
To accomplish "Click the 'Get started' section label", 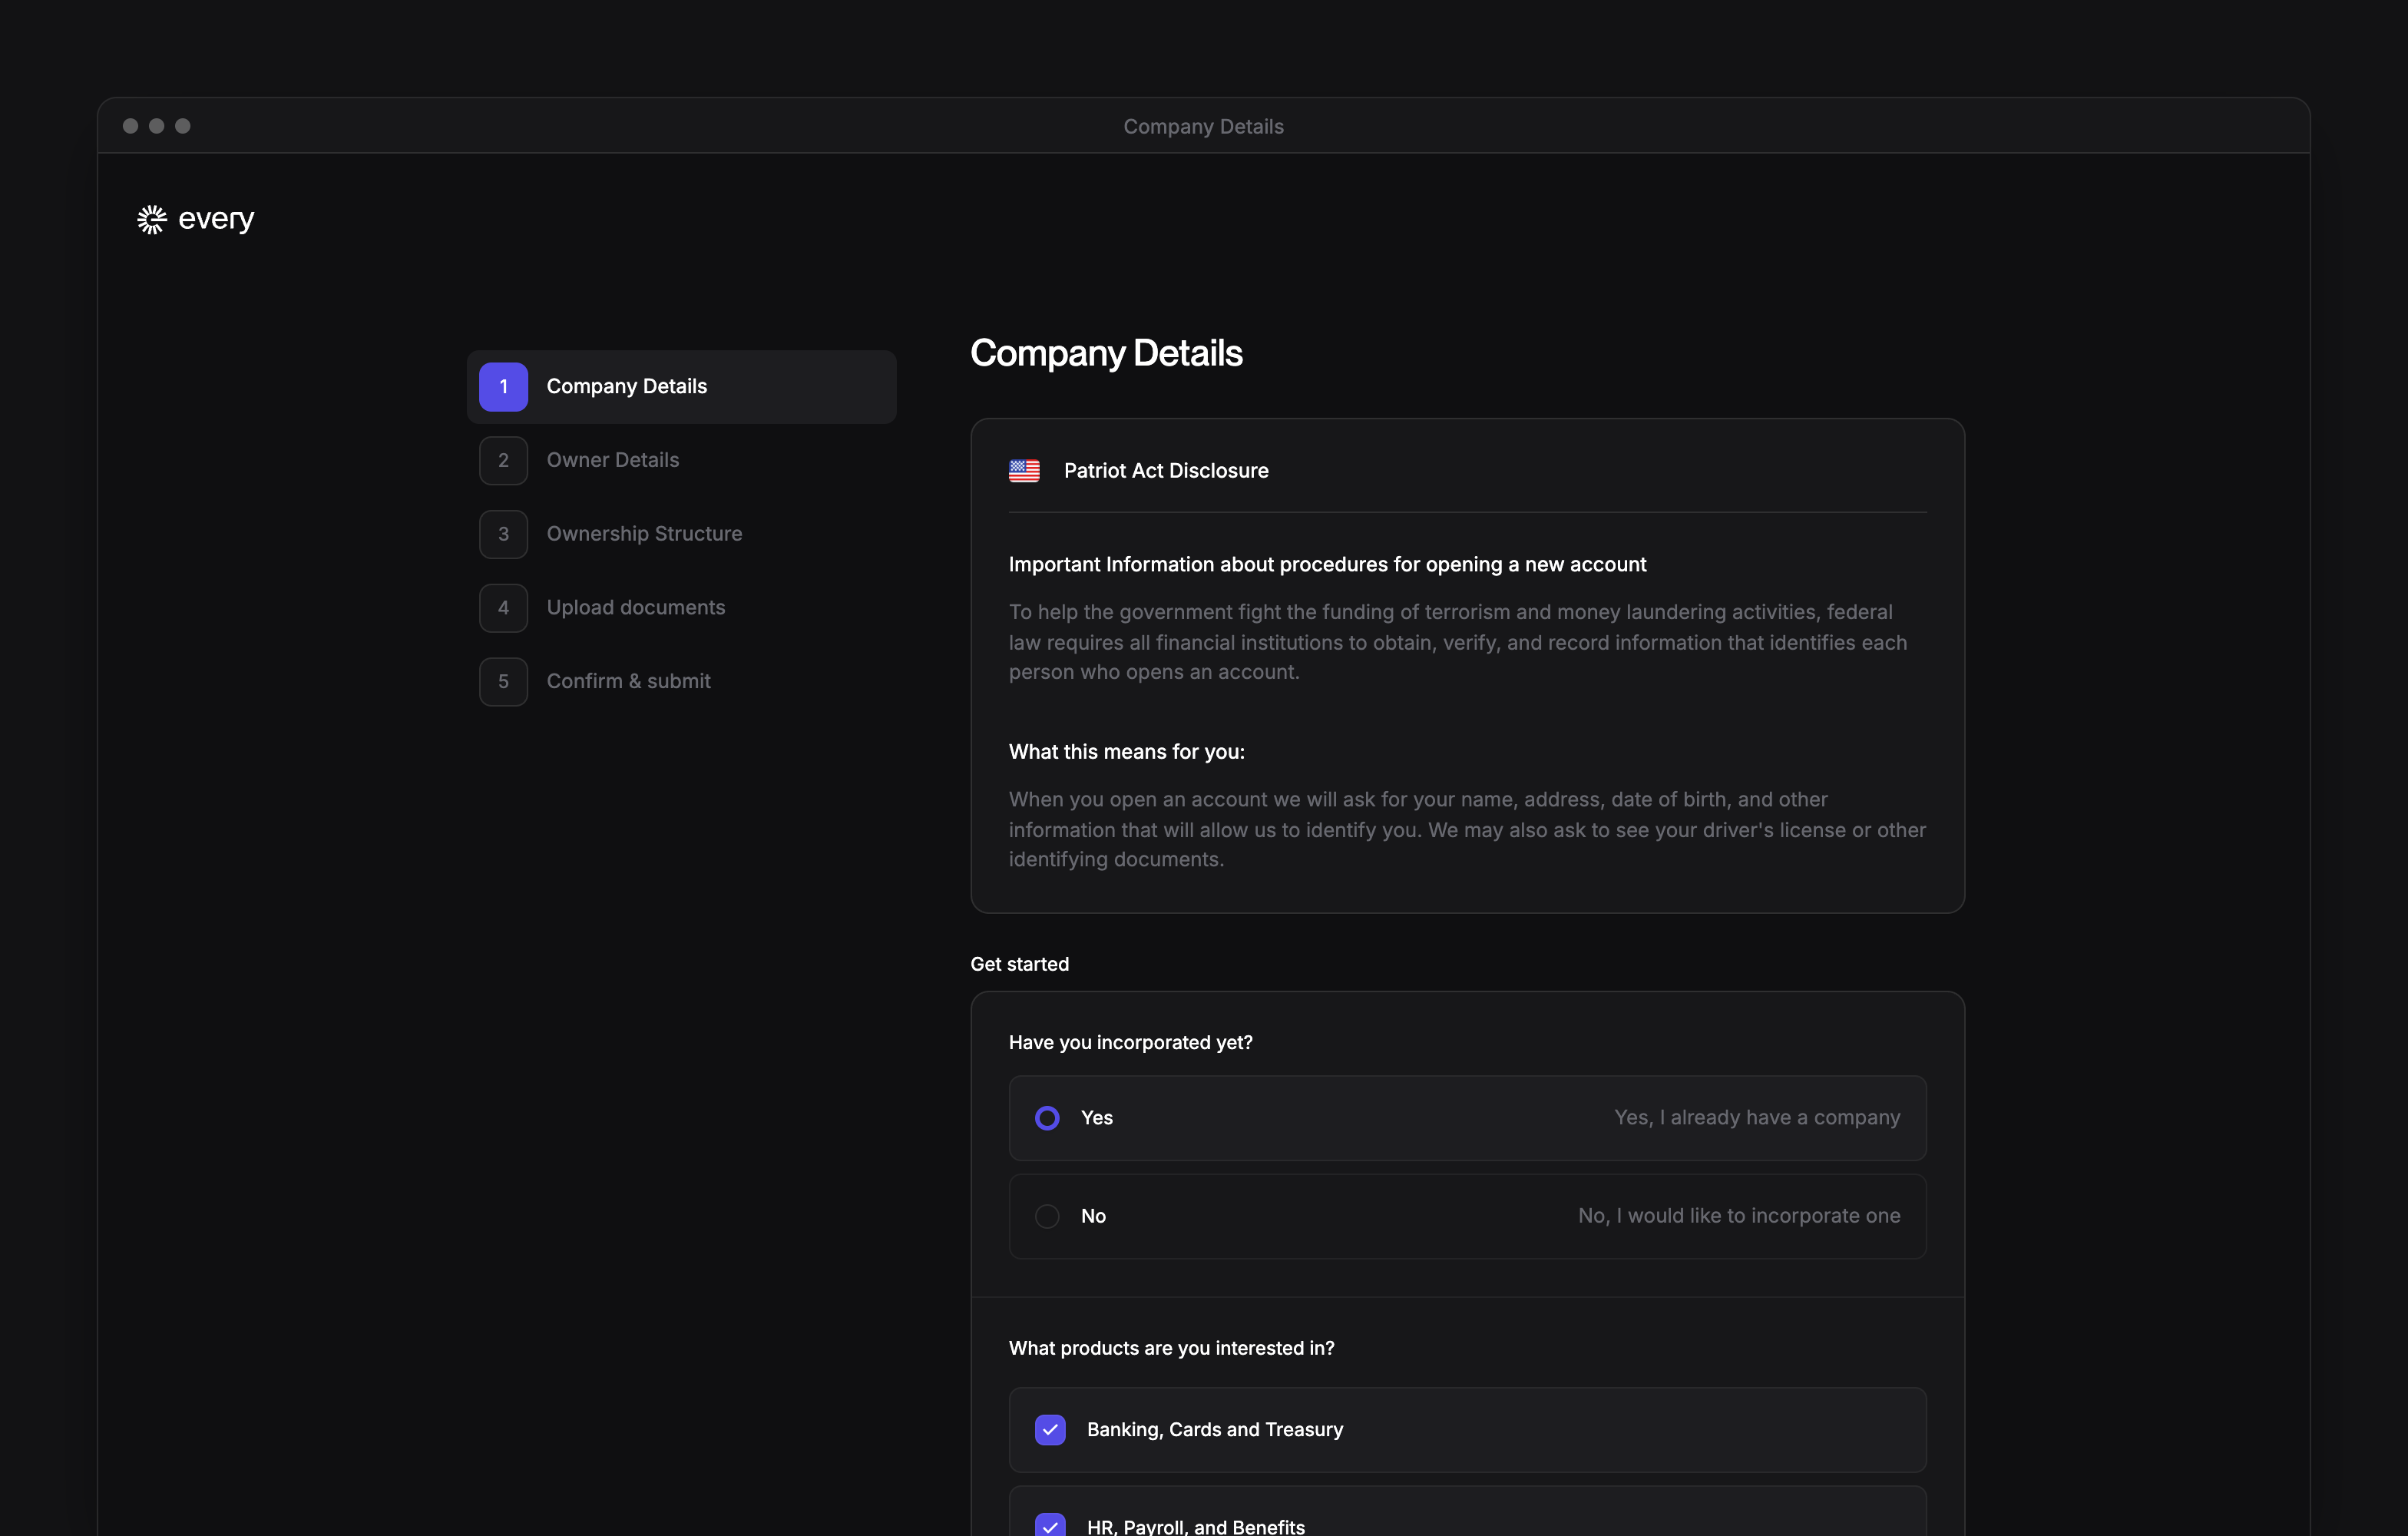I will pos(1019,964).
